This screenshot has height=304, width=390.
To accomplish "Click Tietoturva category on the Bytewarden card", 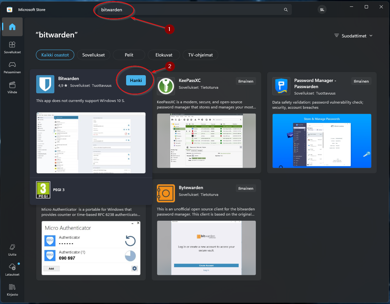I will (210, 195).
